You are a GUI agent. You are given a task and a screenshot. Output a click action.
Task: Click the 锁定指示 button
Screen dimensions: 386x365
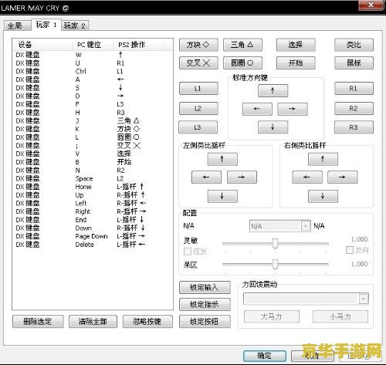[205, 305]
